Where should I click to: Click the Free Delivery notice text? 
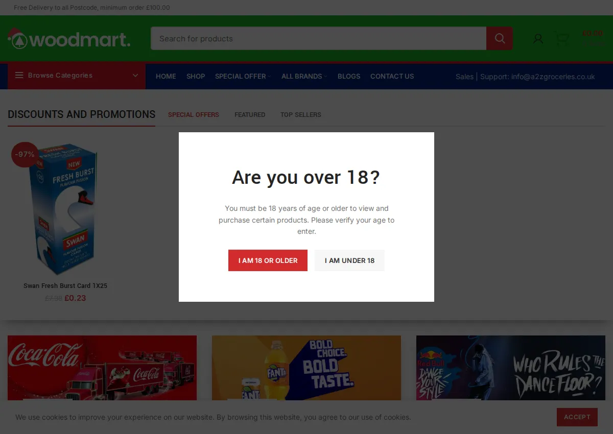[92, 8]
